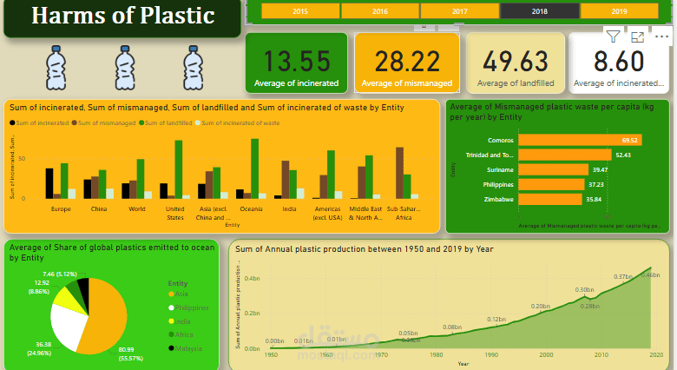Click the China axis label in column chart
Viewport: 677px width, 370px height.
coord(99,208)
